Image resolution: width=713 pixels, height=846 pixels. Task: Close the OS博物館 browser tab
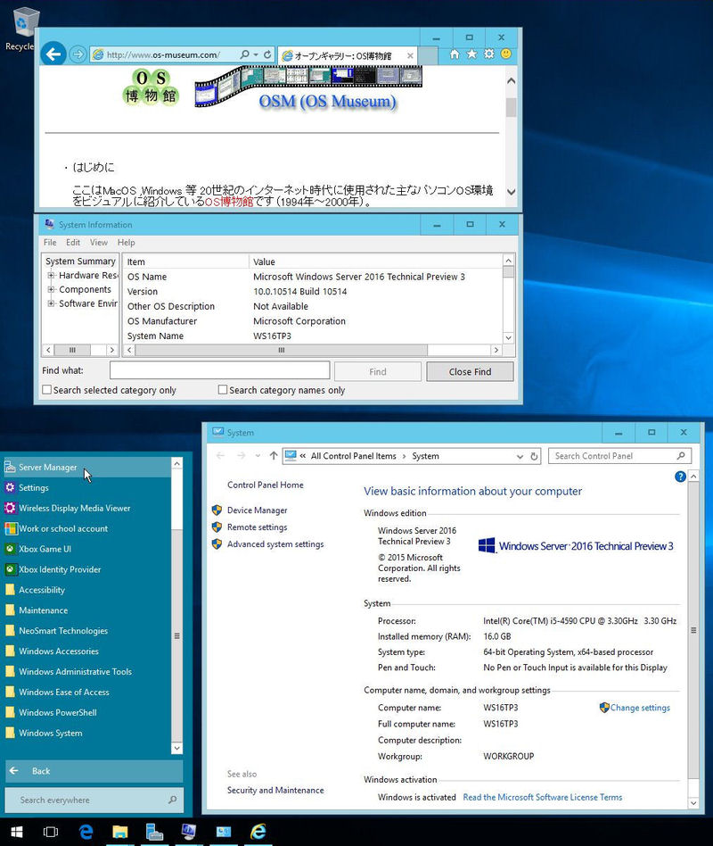pyautogui.click(x=410, y=55)
